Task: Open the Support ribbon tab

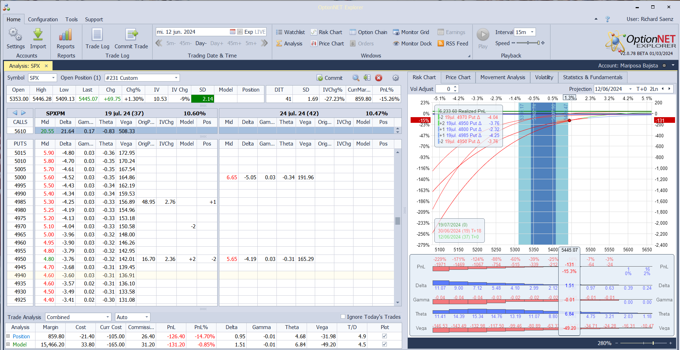Action: click(94, 20)
